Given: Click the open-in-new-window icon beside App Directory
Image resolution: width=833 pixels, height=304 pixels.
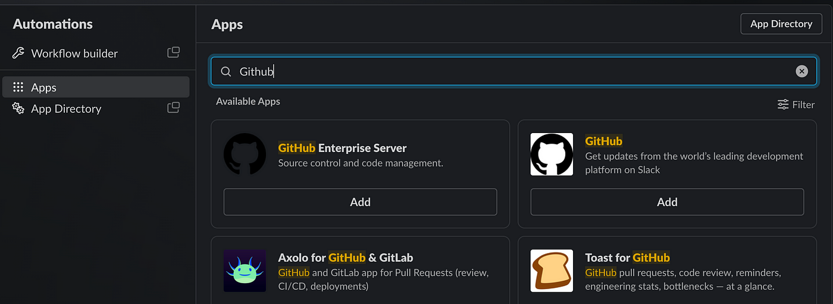Looking at the screenshot, I should click(173, 107).
